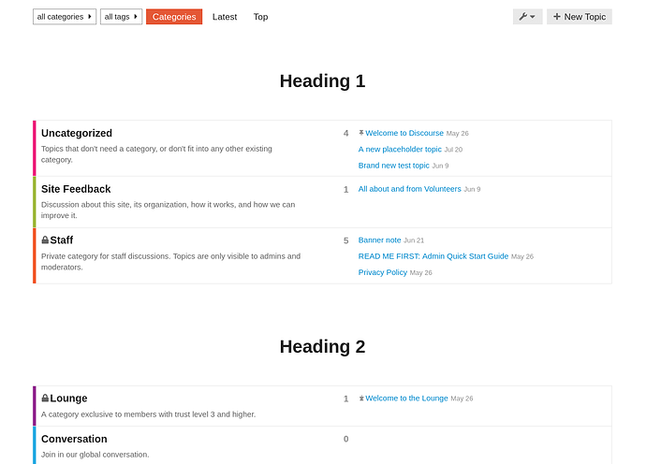Click the topic count 4 for Uncategorized
The height and width of the screenshot is (464, 646).
346,134
